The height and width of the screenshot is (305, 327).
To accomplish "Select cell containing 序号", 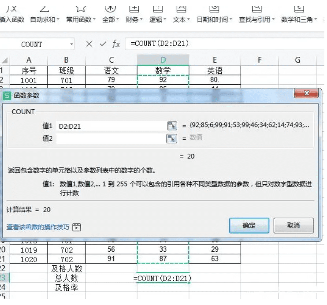I will (29, 71).
